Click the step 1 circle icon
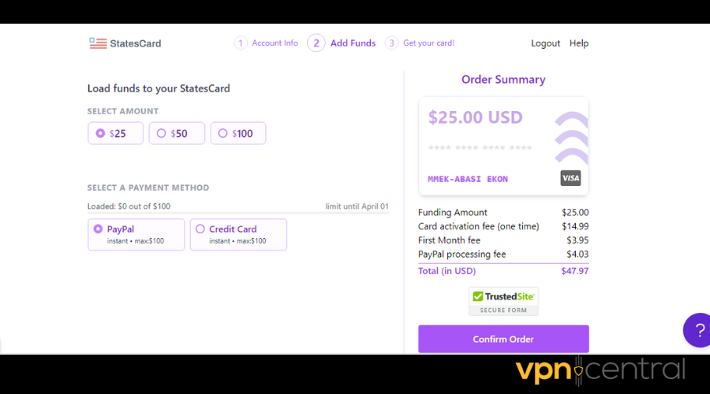This screenshot has height=394, width=710. (241, 43)
